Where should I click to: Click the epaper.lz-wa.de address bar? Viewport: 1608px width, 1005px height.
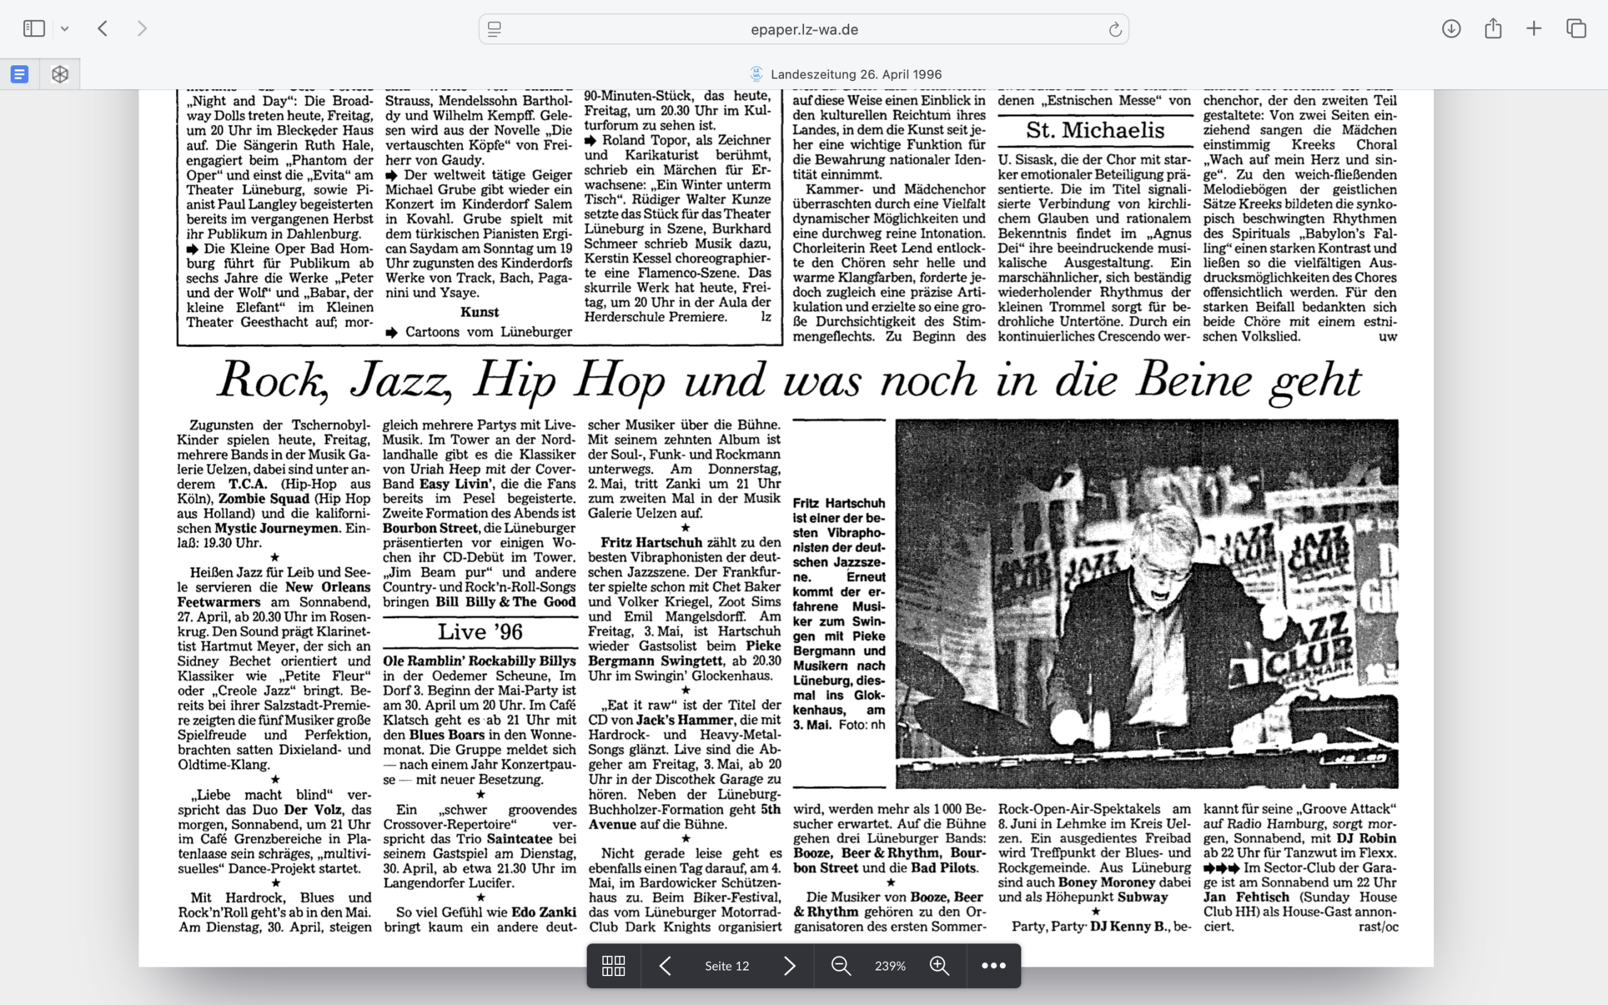pyautogui.click(x=803, y=30)
